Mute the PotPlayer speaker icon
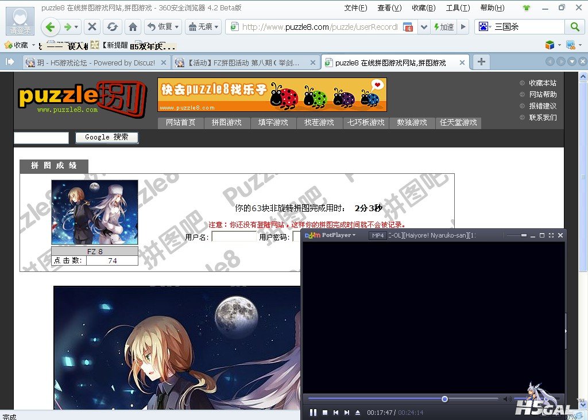The width and height of the screenshot is (588, 420). pos(507,399)
